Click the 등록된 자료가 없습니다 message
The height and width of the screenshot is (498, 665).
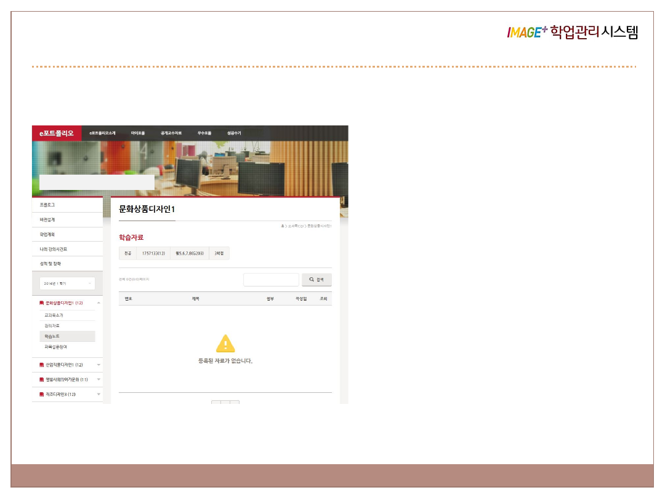click(225, 361)
